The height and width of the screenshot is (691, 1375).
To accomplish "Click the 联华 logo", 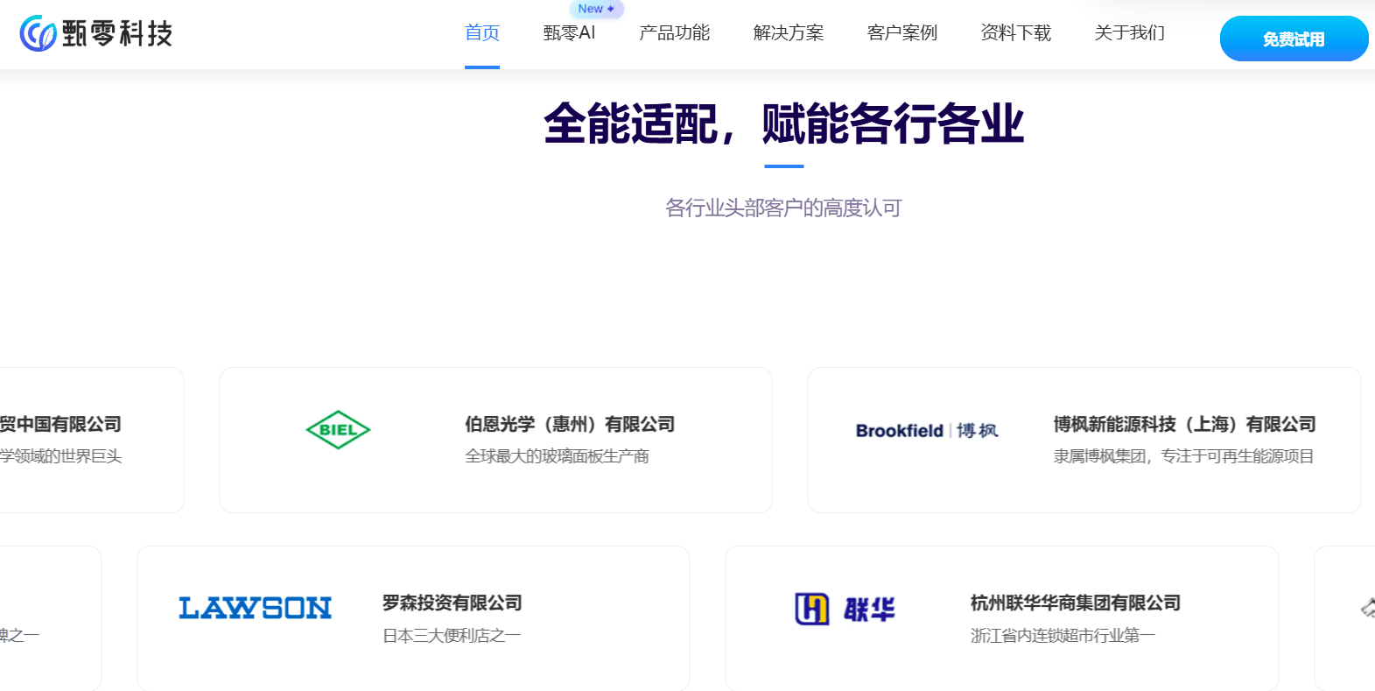I will click(x=845, y=609).
